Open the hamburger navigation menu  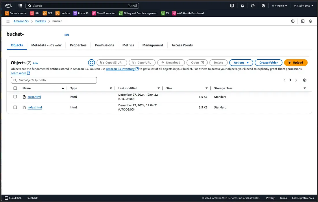point(8,21)
